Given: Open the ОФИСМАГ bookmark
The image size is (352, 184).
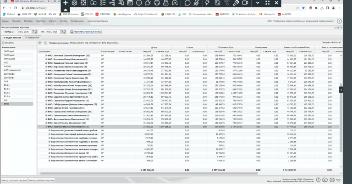Looking at the screenshot, I should point(103,14).
